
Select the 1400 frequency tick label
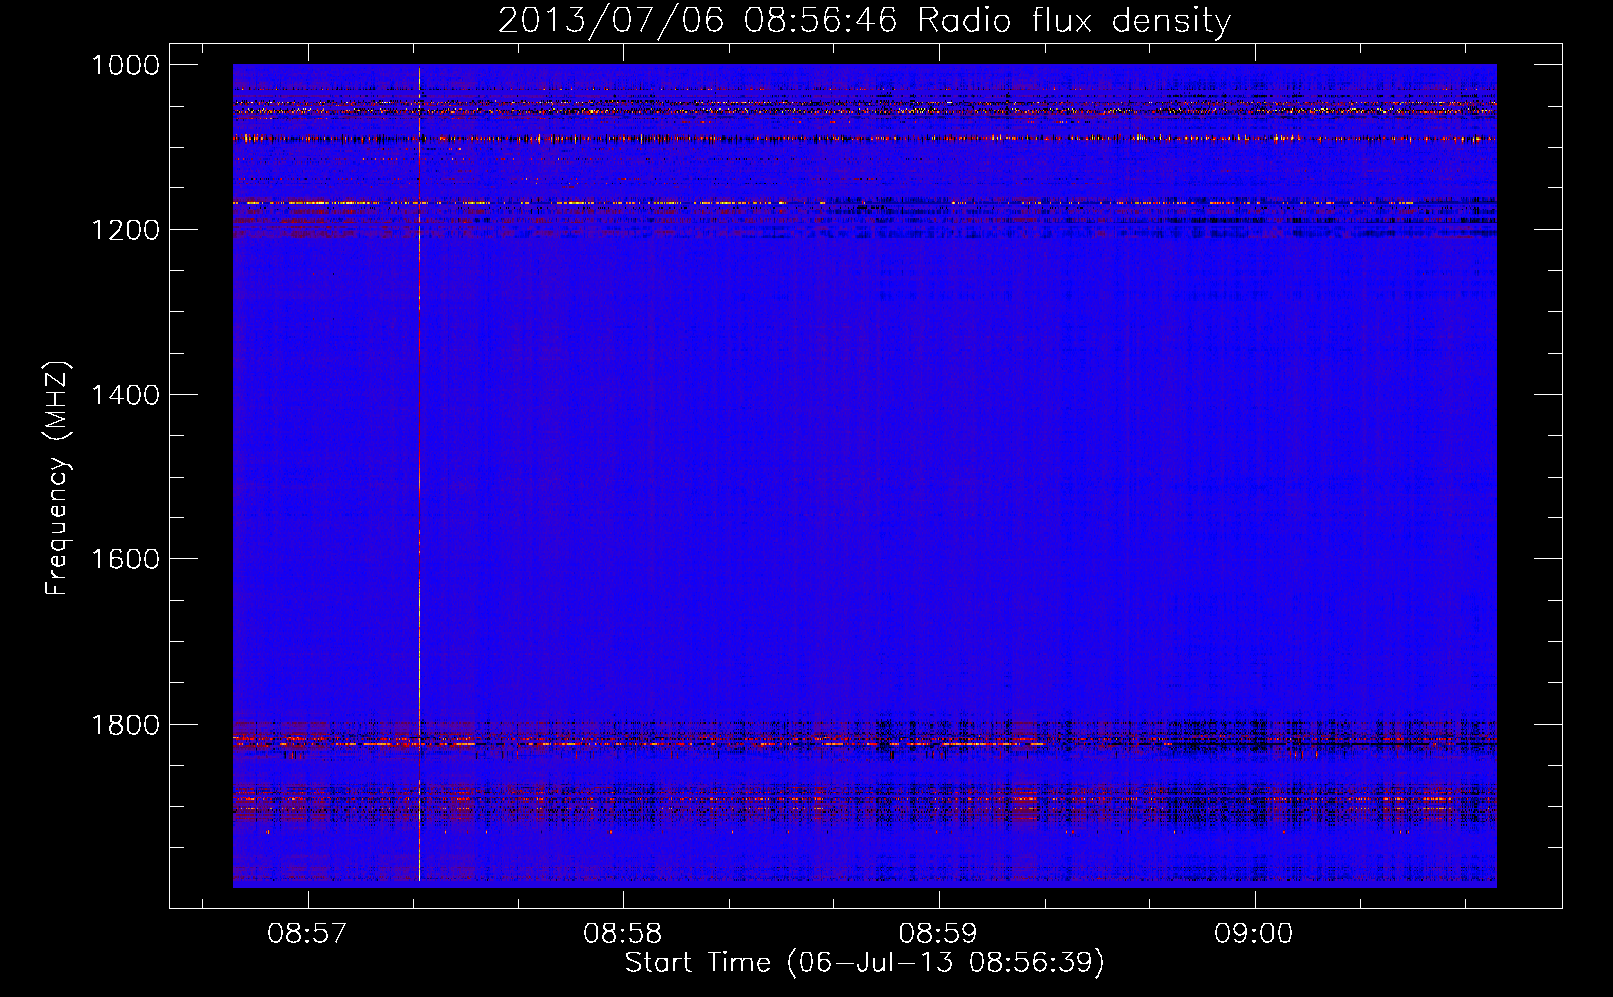pyautogui.click(x=125, y=395)
